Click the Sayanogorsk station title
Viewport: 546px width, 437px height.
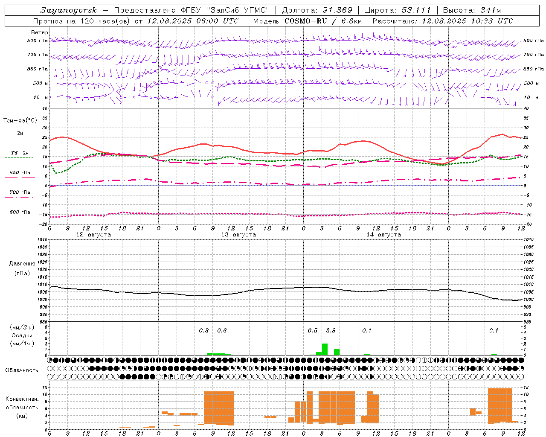click(68, 10)
